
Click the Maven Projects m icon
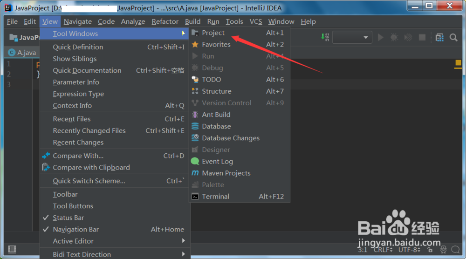pos(195,173)
